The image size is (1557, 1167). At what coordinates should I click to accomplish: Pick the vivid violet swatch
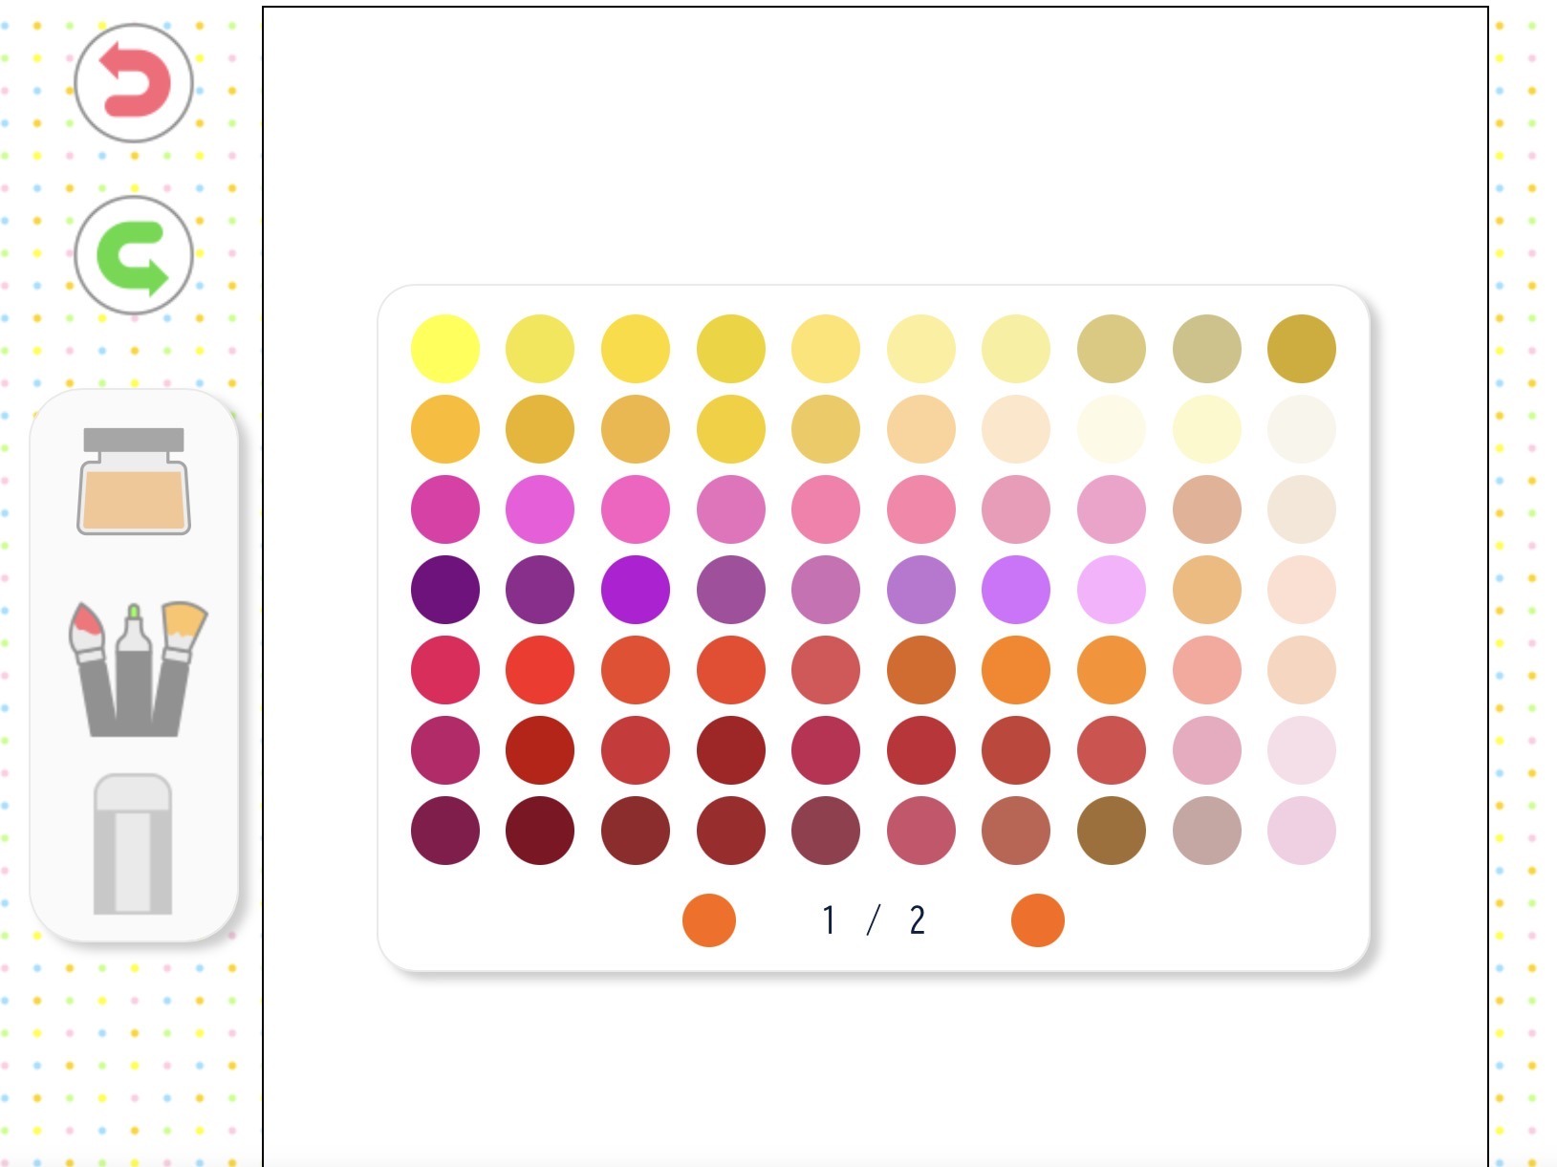(636, 590)
